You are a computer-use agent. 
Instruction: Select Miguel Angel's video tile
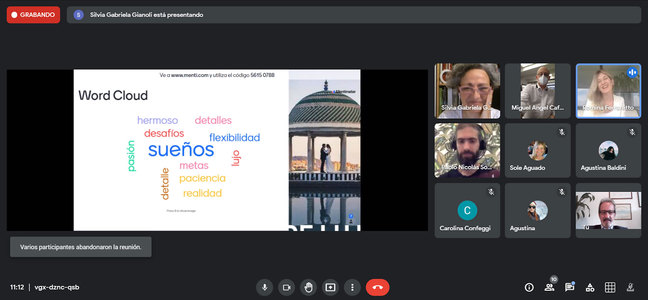(x=538, y=91)
